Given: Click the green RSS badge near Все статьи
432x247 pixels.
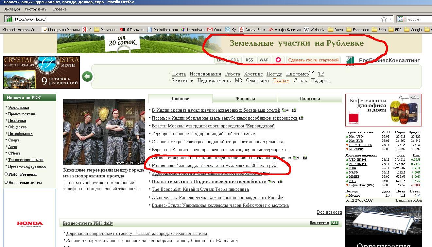Looking at the screenshot, I should 334,223.
